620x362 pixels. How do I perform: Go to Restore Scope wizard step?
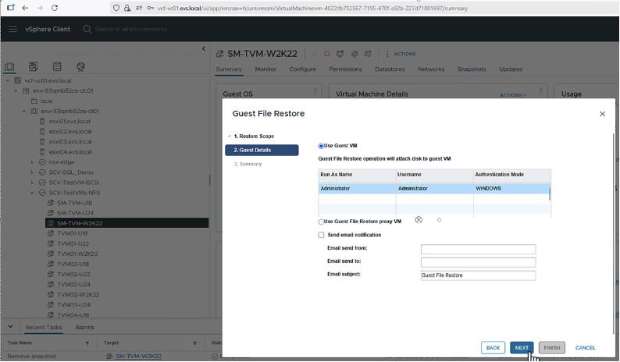click(253, 137)
